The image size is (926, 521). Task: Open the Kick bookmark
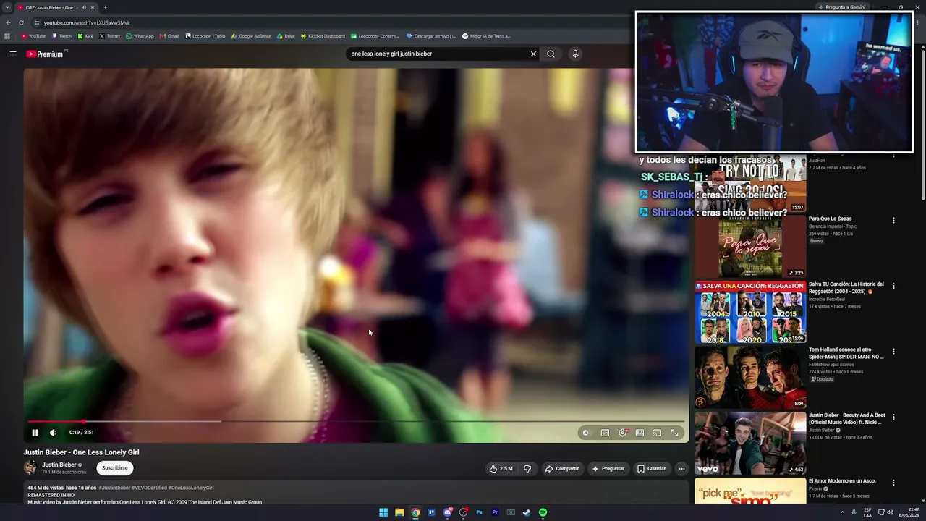tap(85, 35)
